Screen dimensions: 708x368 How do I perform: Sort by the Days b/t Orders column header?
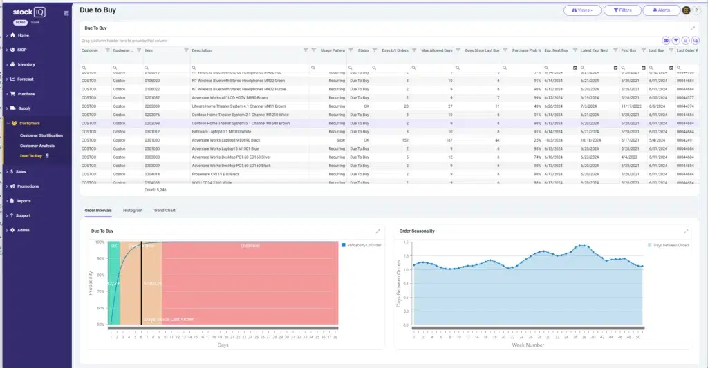(395, 50)
